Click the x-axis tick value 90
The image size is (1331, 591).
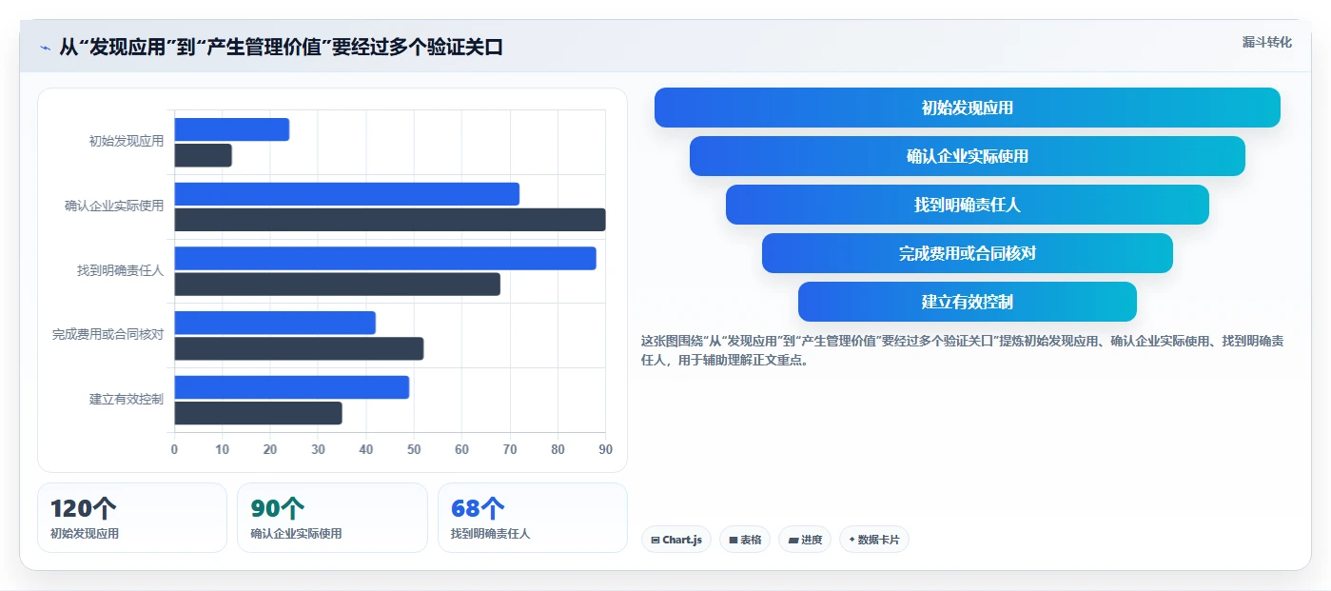click(x=605, y=449)
